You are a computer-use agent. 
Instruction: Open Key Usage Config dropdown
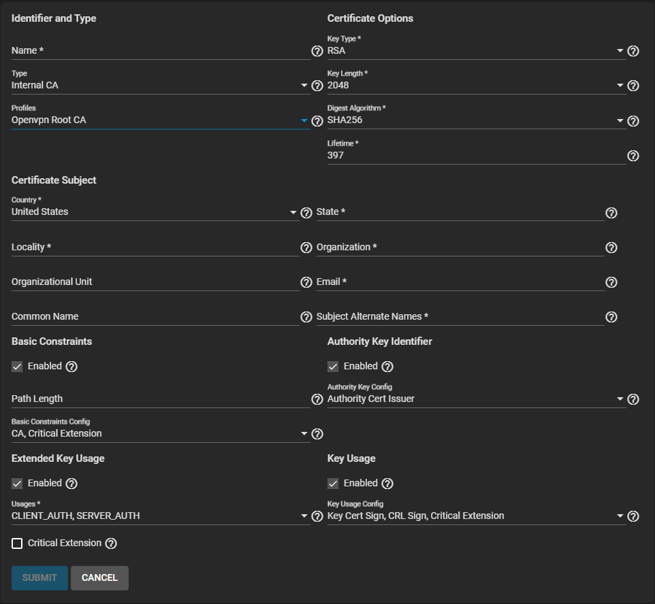pyautogui.click(x=475, y=516)
